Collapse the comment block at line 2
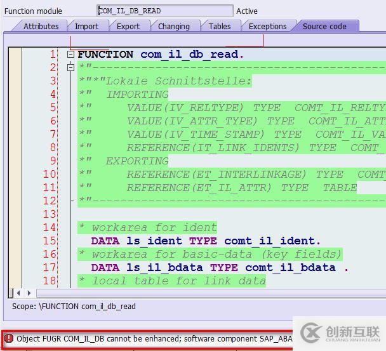Image resolution: width=386 pixels, height=351 pixels. tap(71, 67)
